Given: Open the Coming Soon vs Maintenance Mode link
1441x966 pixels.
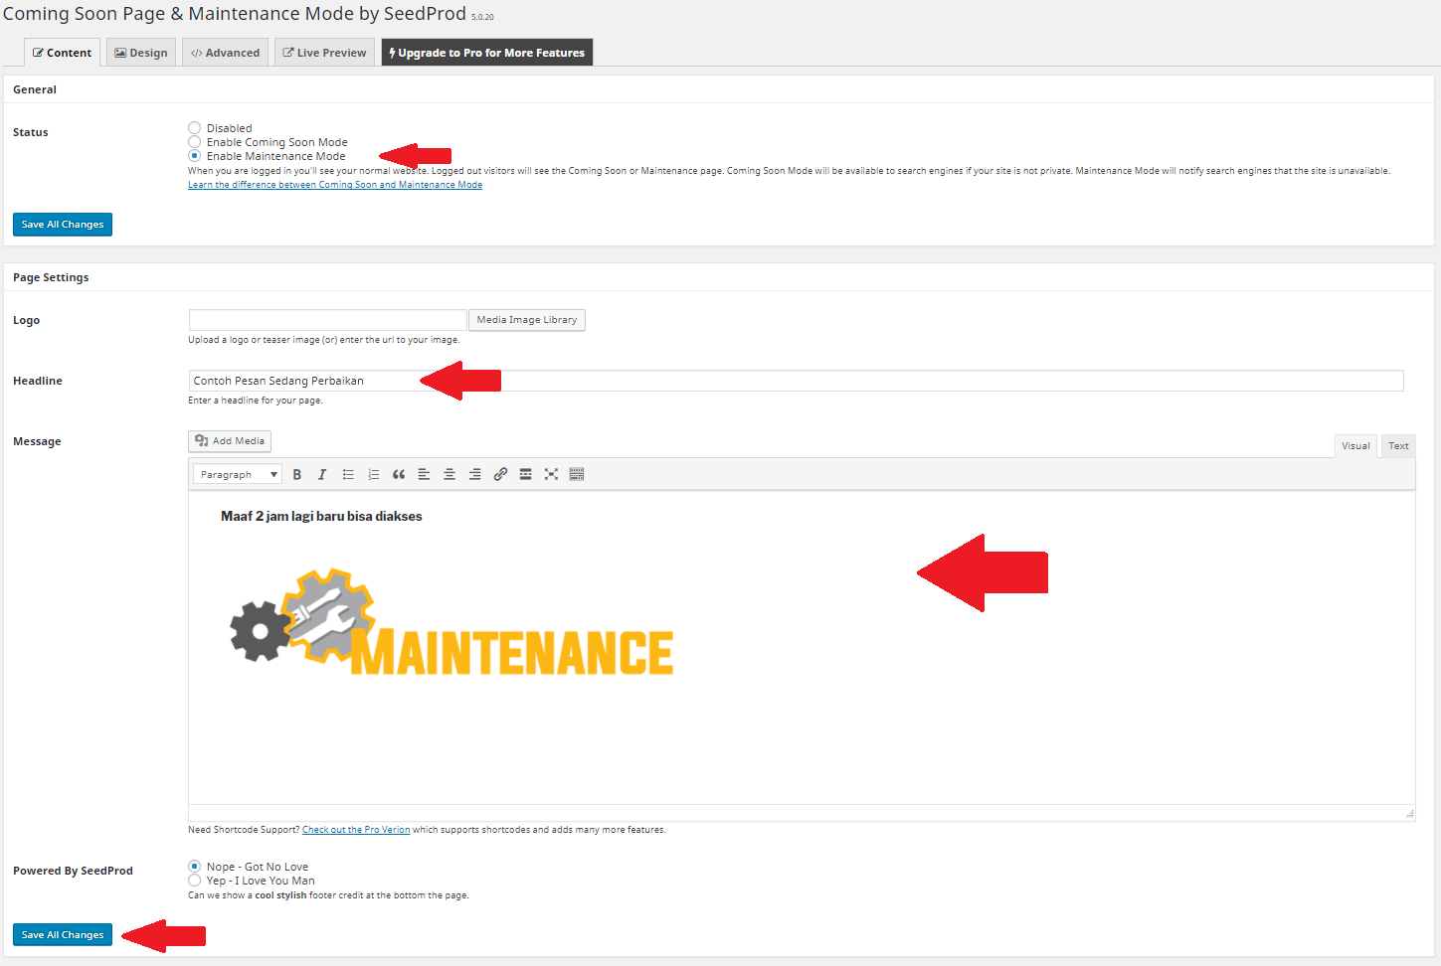Looking at the screenshot, I should pos(335,184).
